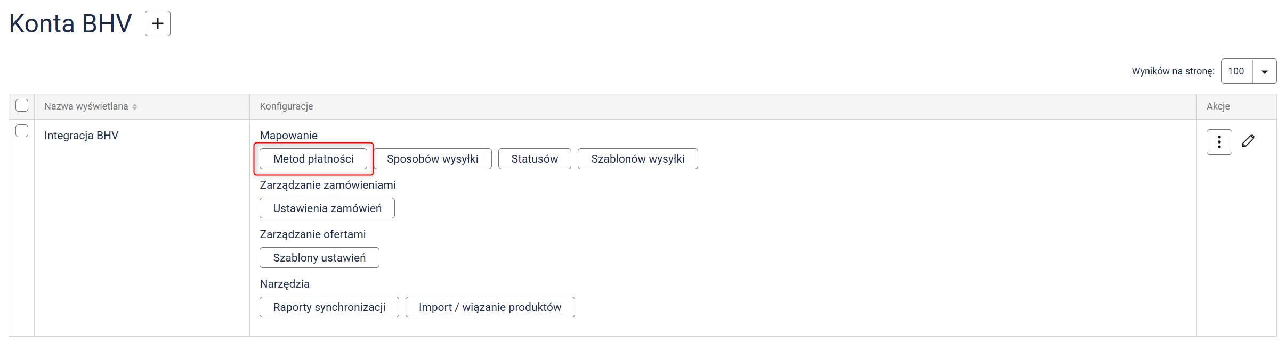Screen dimensions: 1286x345
Task: Sort by Nazwa wyświetlana column arrows
Action: pyautogui.click(x=135, y=107)
